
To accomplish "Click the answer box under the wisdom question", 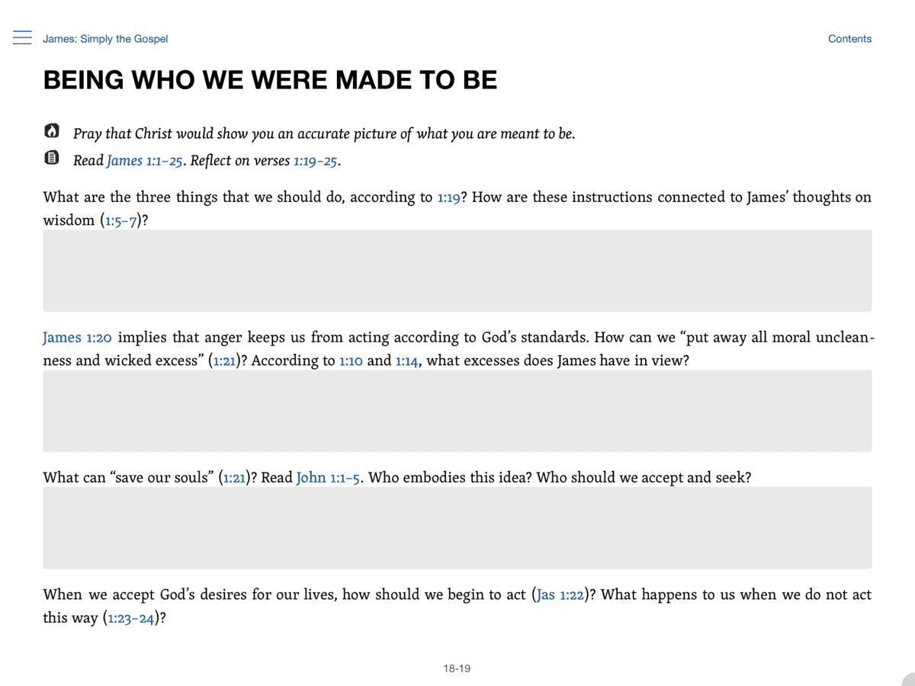I will pyautogui.click(x=457, y=271).
